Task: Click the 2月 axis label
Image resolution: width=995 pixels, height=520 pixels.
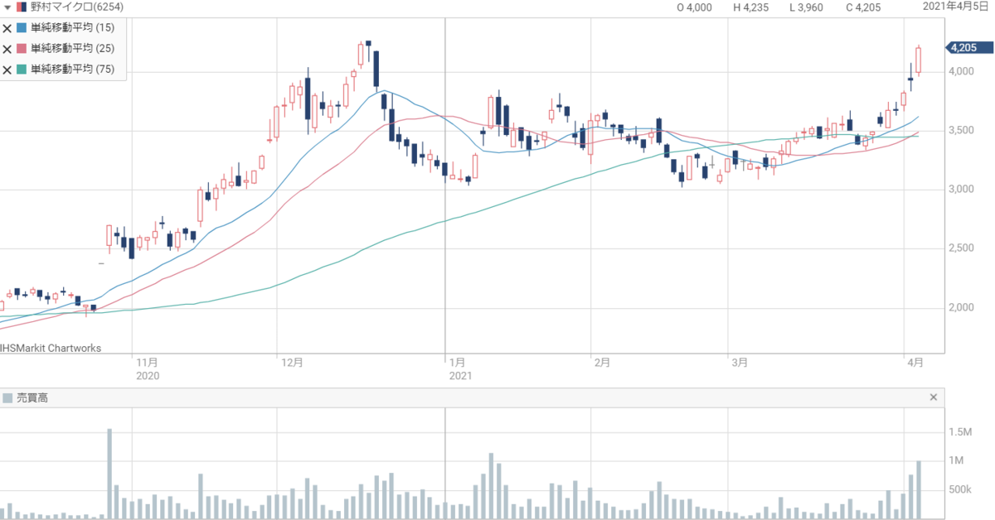Action: (x=602, y=363)
